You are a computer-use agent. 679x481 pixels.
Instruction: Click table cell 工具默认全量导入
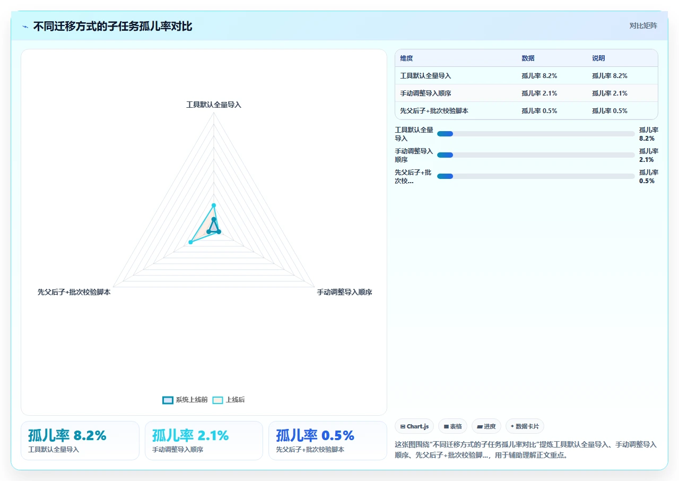pos(425,76)
